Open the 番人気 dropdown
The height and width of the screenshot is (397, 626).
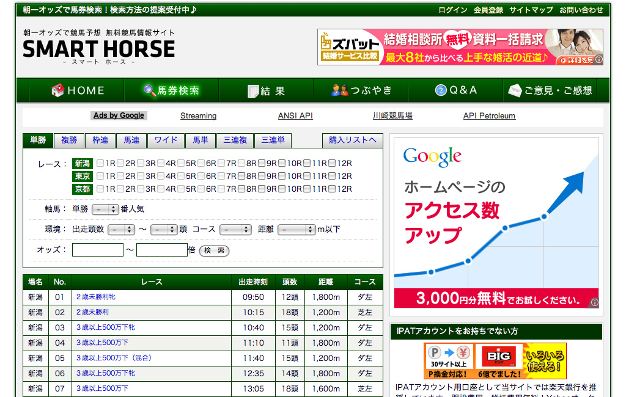105,209
